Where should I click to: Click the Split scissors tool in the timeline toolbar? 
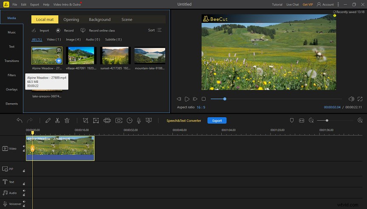click(57, 121)
